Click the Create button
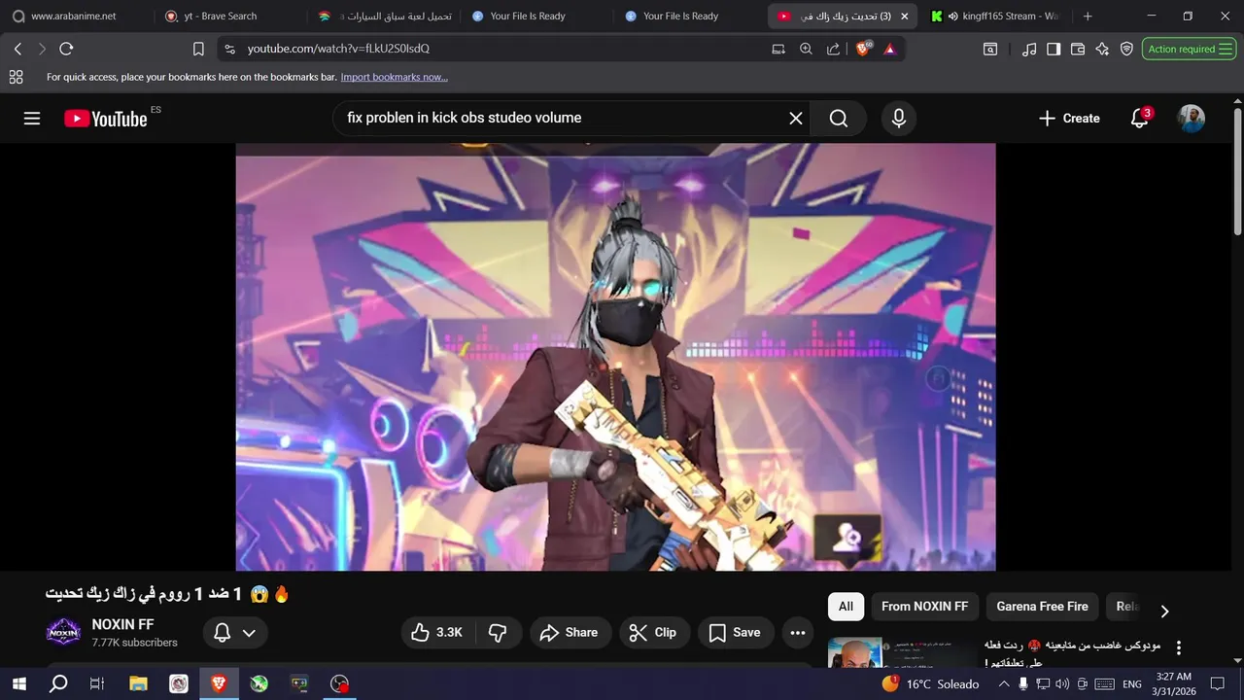Viewport: 1244px width, 700px height. (x=1069, y=118)
